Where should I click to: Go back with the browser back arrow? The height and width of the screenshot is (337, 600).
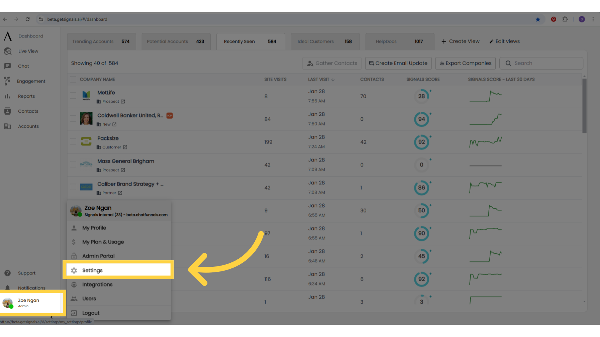tap(5, 19)
